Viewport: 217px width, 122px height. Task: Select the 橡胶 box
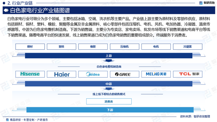(x=93, y=47)
